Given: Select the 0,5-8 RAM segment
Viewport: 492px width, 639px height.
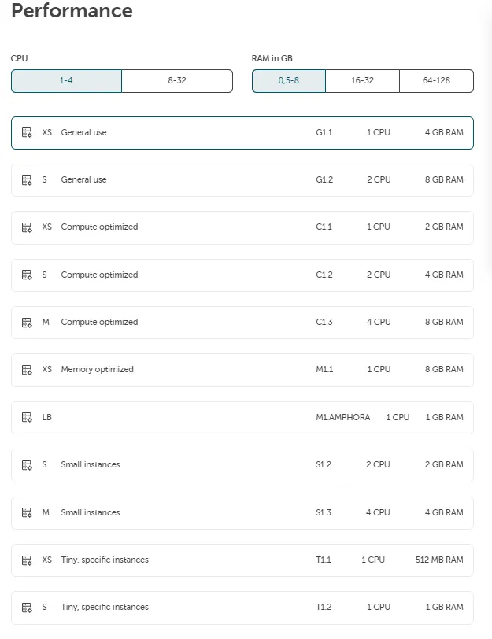Looking at the screenshot, I should tap(287, 81).
